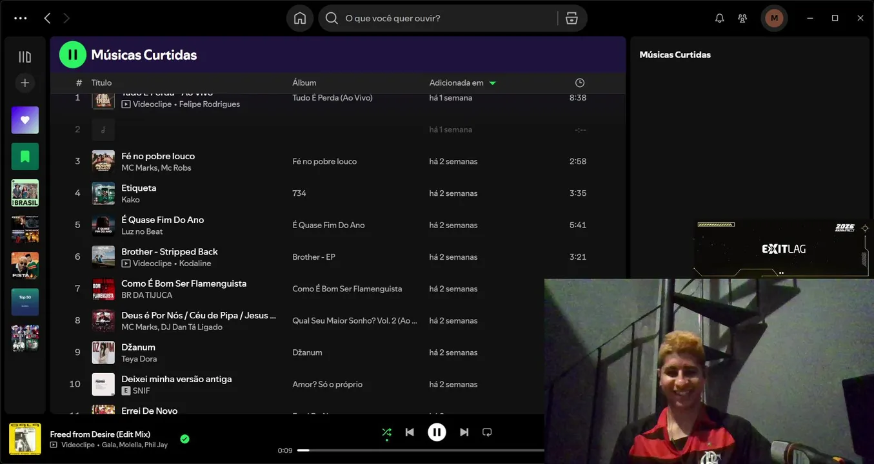Open Gala, Molella, Phil Jay artists
This screenshot has width=874, height=464.
135,445
